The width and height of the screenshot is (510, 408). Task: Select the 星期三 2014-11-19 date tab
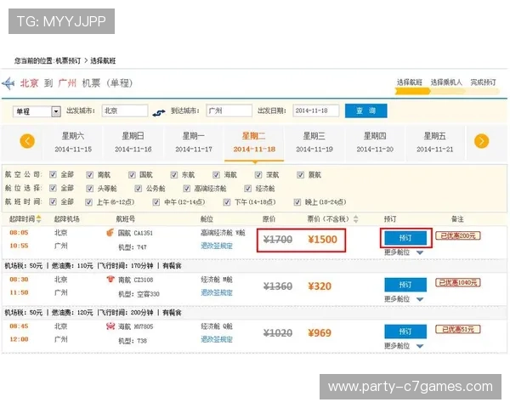[314, 143]
